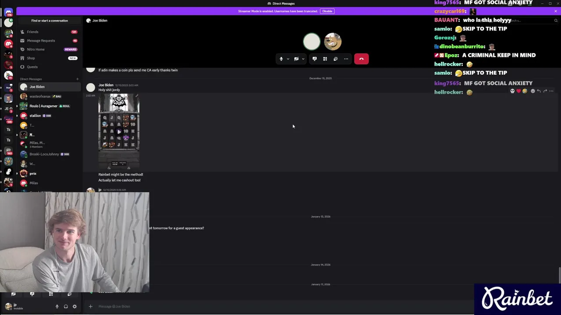Open the server with 125 badge
The image size is (561, 315).
point(8,119)
